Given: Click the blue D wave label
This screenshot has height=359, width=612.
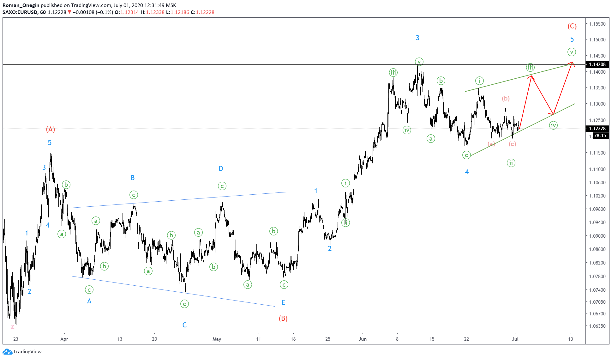Looking at the screenshot, I should tap(221, 168).
